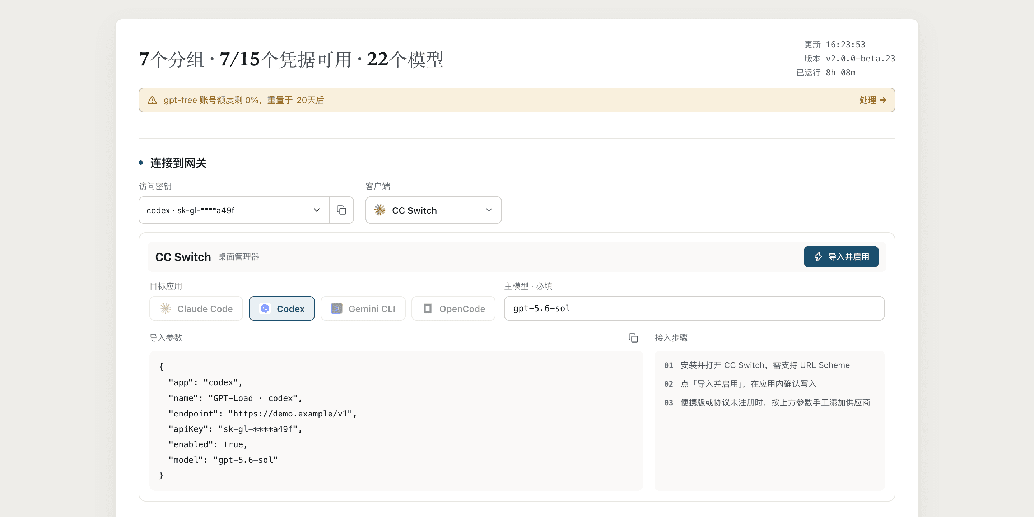Image resolution: width=1034 pixels, height=517 pixels.
Task: Click the "name" line in the JSON
Action: pyautogui.click(x=235, y=398)
